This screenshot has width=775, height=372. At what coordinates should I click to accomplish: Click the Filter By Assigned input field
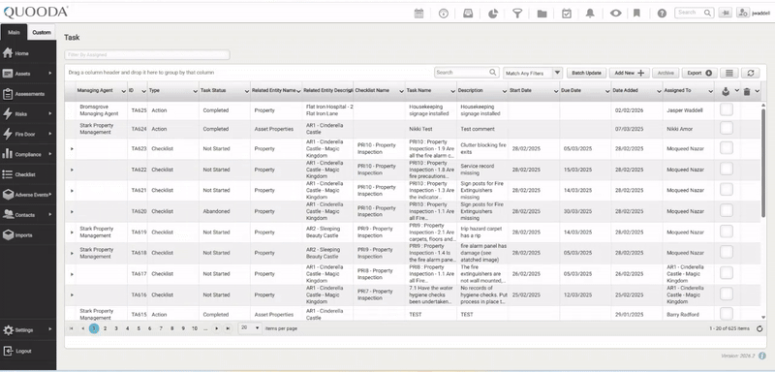[147, 55]
